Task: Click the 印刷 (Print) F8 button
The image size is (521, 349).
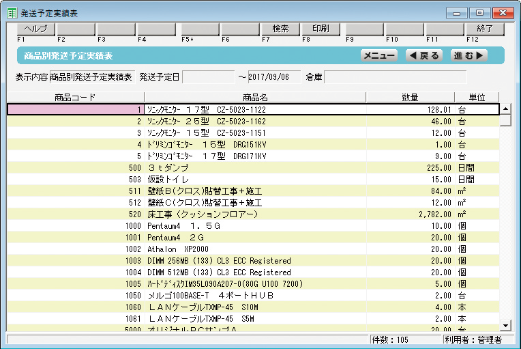Action: click(x=321, y=29)
